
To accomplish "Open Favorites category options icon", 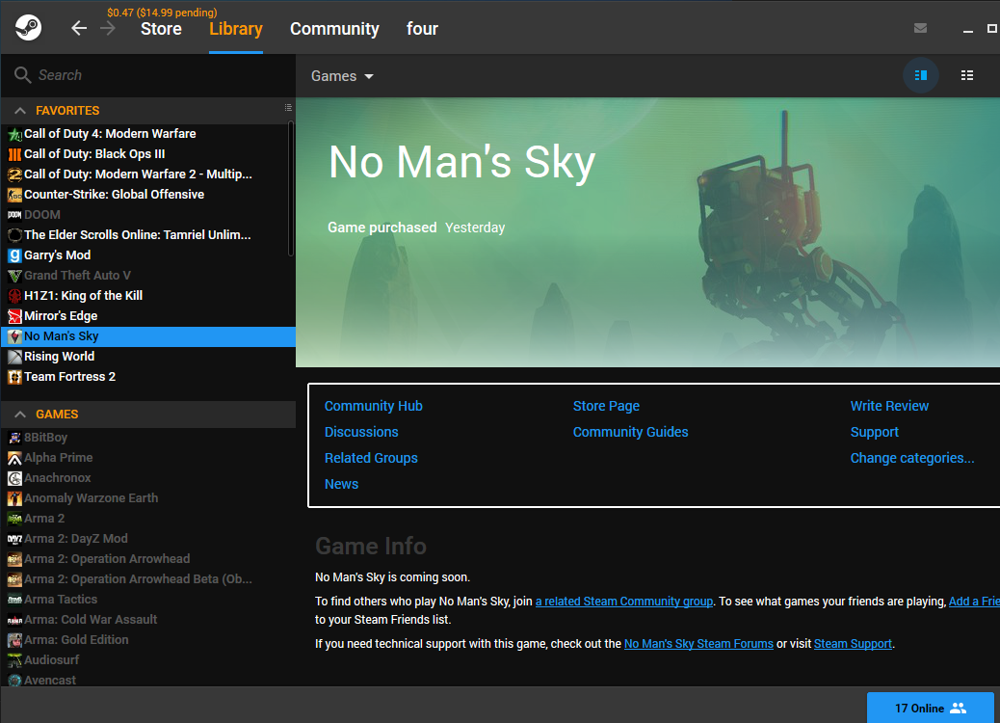I will click(288, 108).
